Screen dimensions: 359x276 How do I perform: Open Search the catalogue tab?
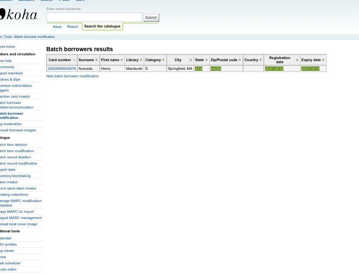[x=102, y=27]
